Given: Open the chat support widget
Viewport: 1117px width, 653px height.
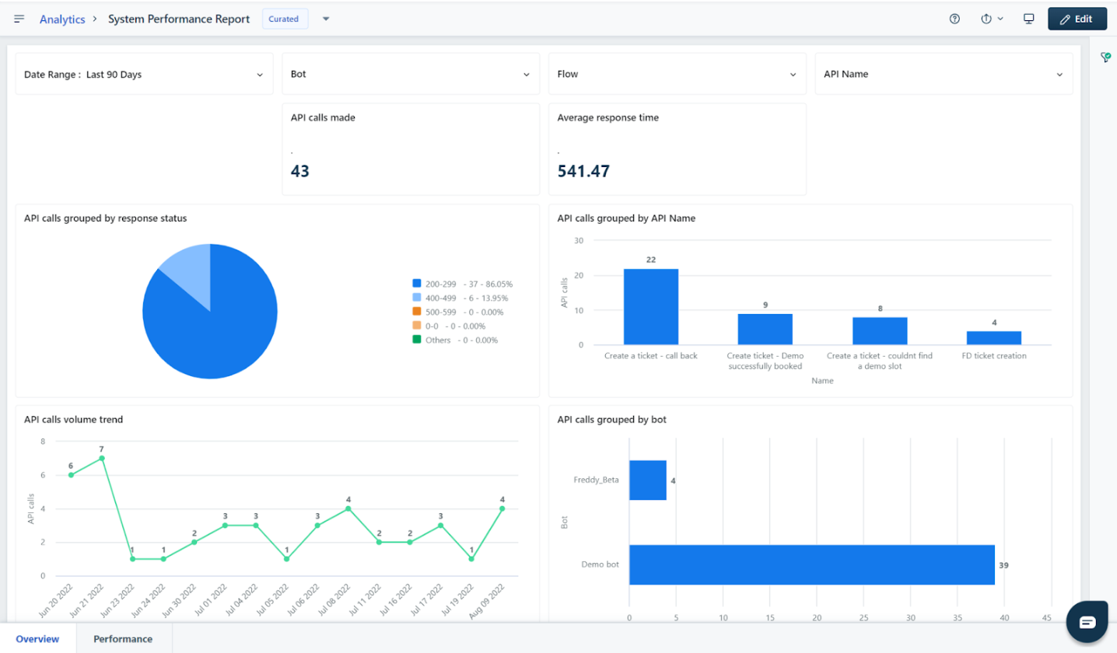Looking at the screenshot, I should [1087, 622].
